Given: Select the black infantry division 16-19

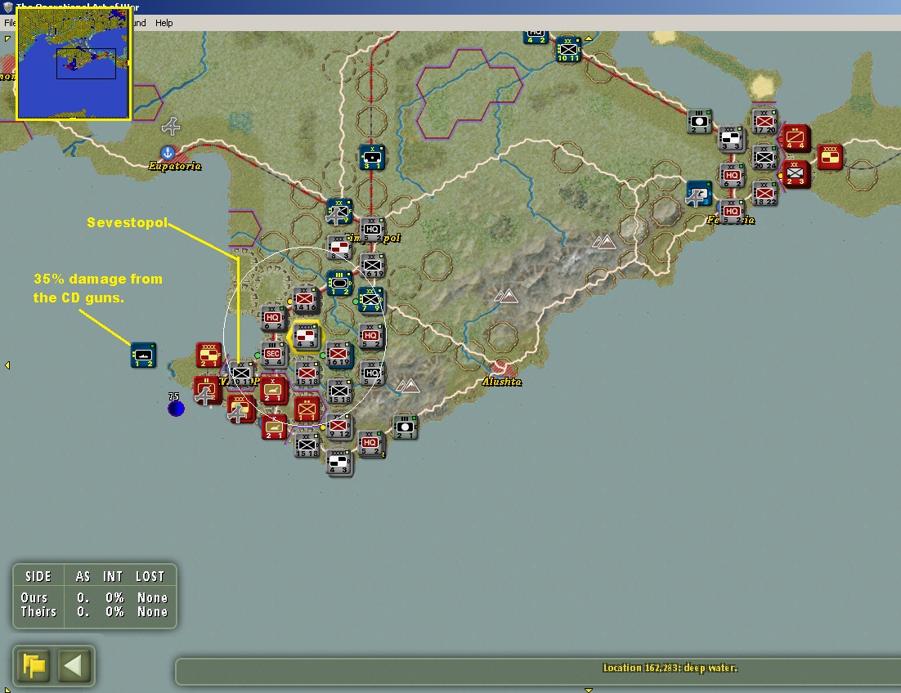Looking at the screenshot, I should tap(372, 266).
